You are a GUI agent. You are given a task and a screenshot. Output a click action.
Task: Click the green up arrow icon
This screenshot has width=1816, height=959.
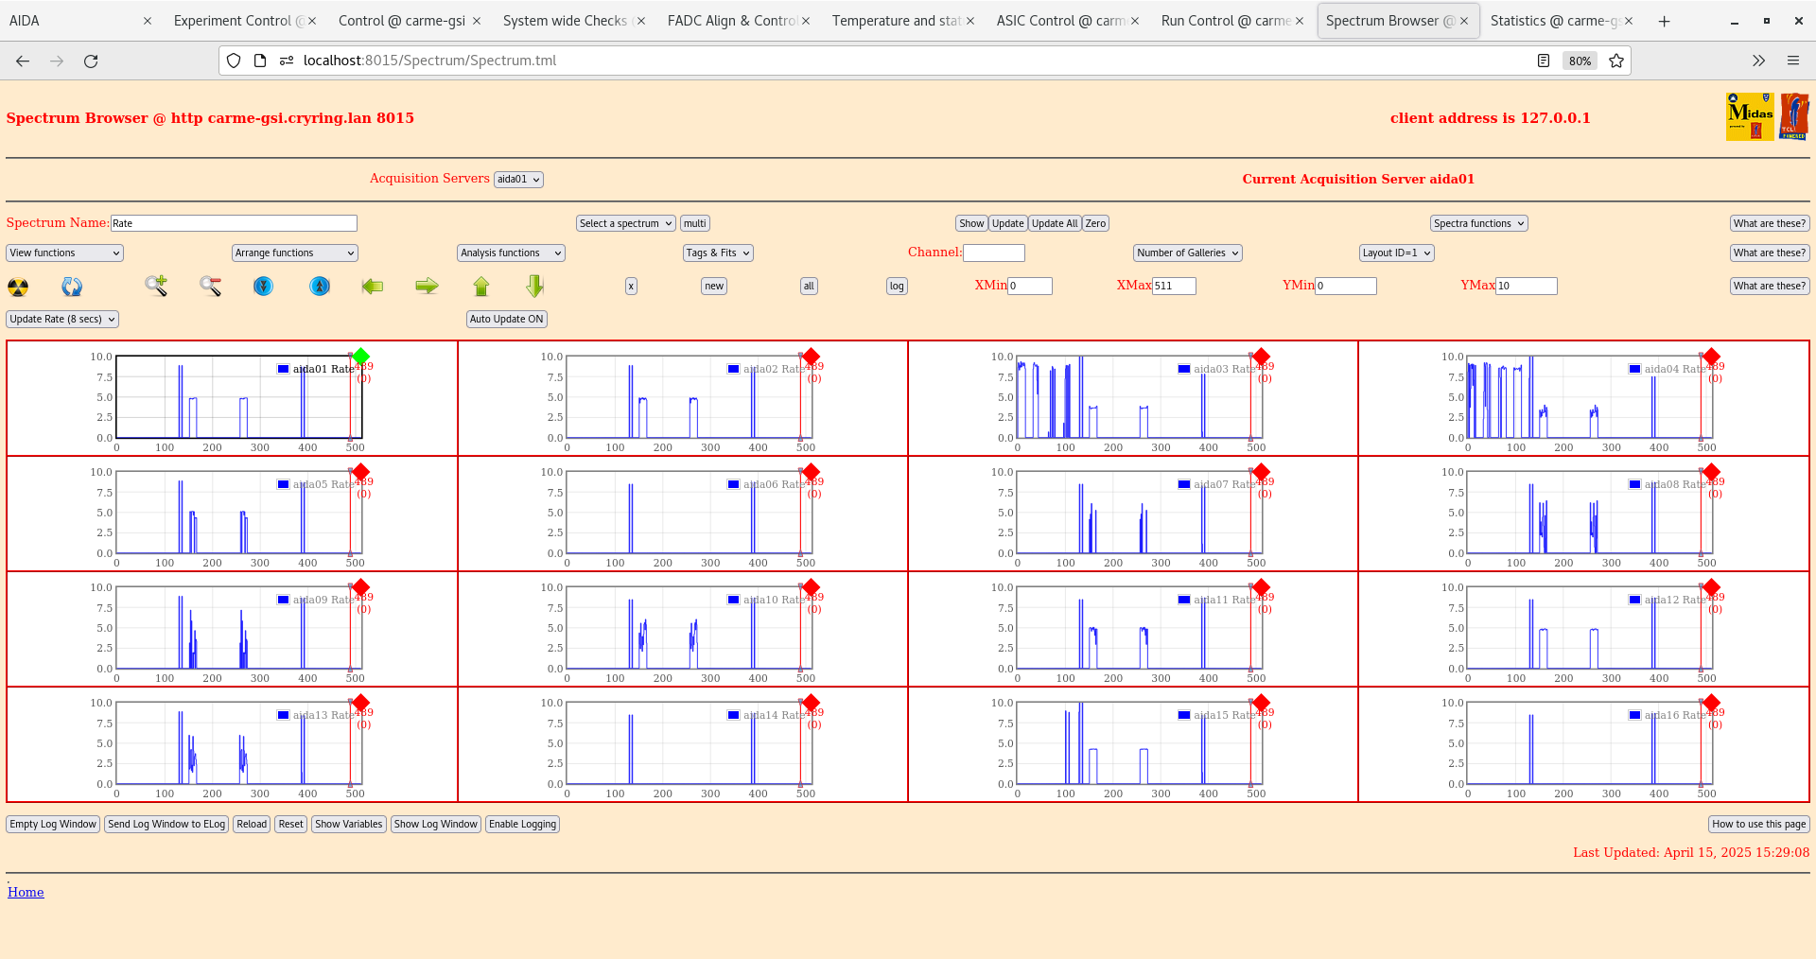click(x=481, y=286)
